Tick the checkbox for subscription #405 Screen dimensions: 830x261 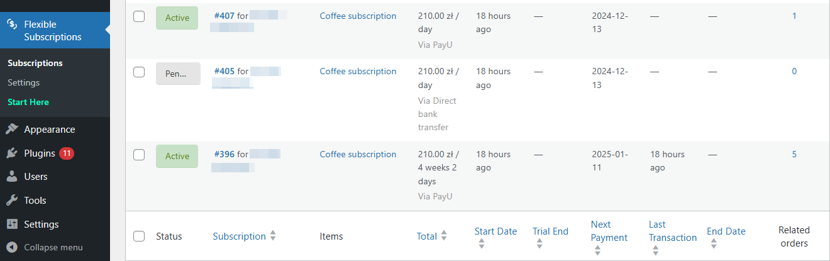coord(139,72)
